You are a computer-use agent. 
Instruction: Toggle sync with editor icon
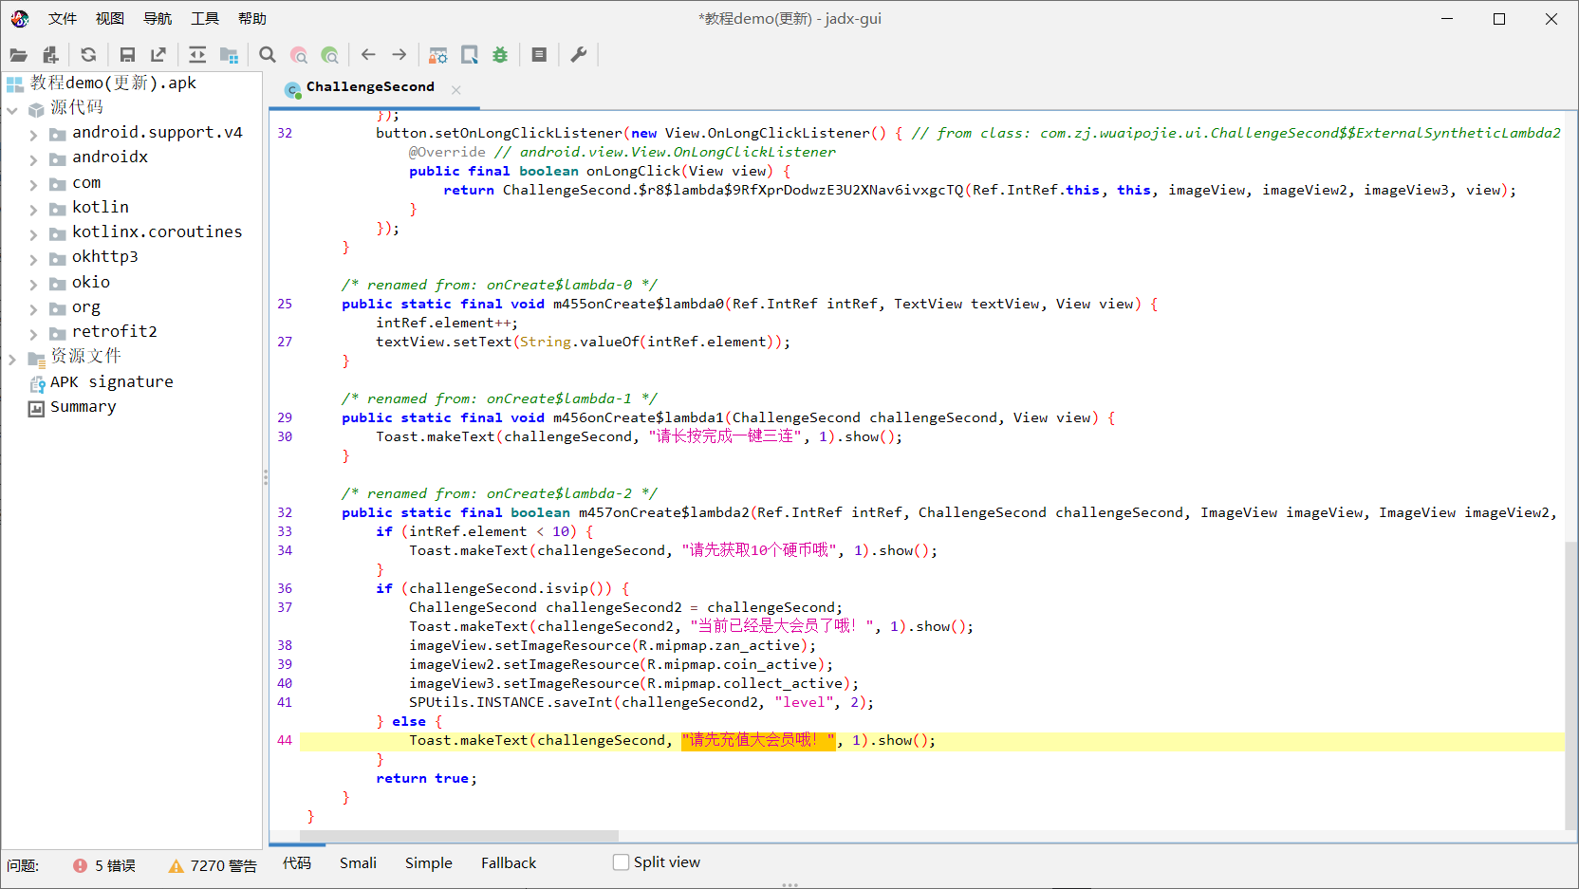coord(197,55)
